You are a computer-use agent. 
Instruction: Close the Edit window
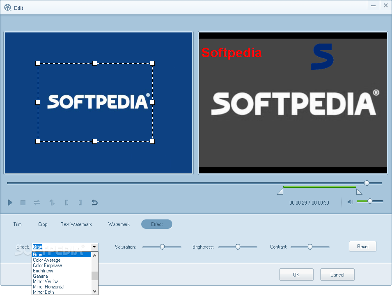point(386,5)
